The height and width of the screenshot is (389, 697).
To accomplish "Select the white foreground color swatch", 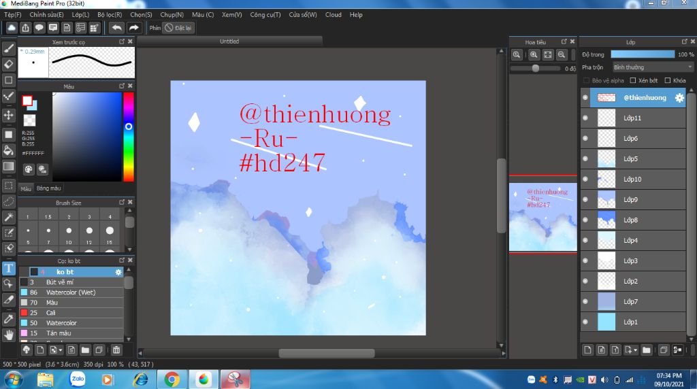I will point(27,101).
